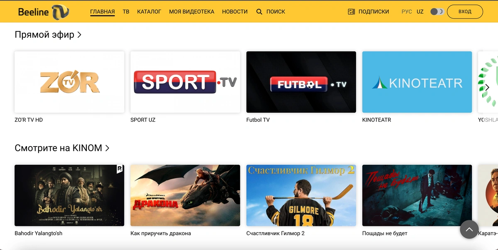Open the КАТАЛОГ menu item

tap(149, 12)
